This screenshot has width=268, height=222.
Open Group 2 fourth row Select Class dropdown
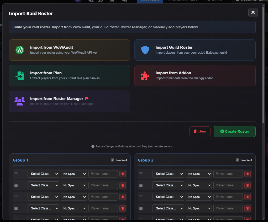[x=168, y=208]
